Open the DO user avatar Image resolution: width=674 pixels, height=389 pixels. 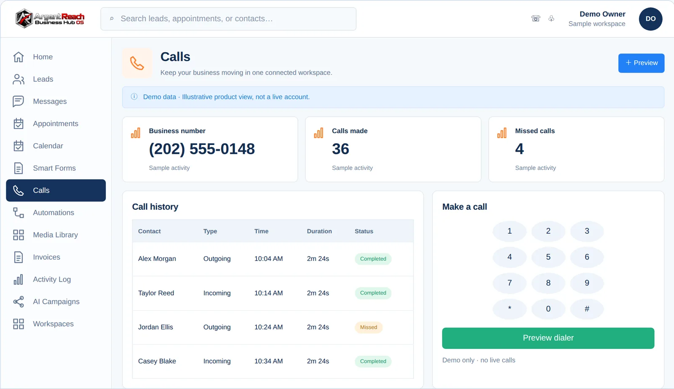pyautogui.click(x=650, y=19)
